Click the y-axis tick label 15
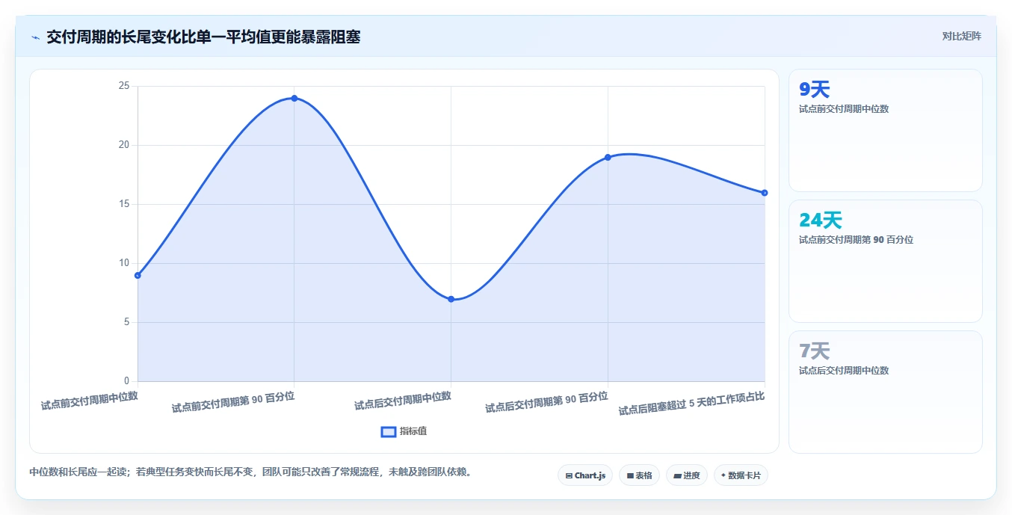Screen dimensions: 1012x515 (123, 204)
